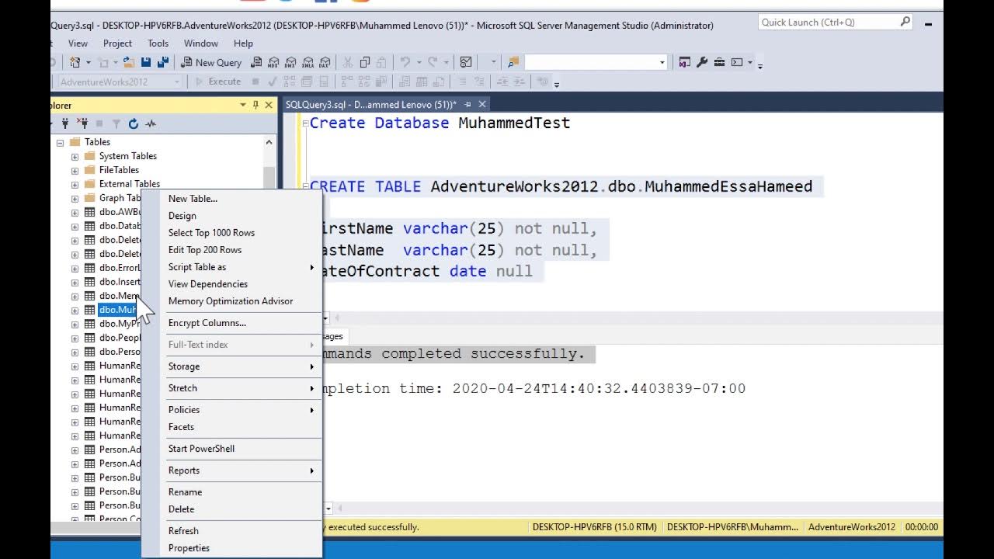The width and height of the screenshot is (994, 559).
Task: Click the New Query toolbar button
Action: click(x=211, y=62)
